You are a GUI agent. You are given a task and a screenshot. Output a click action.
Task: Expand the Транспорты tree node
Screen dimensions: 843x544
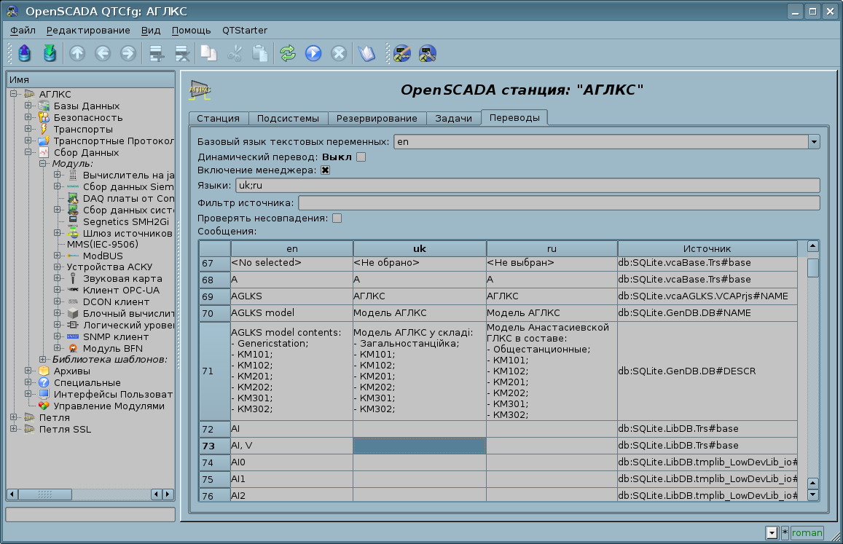pyautogui.click(x=28, y=129)
